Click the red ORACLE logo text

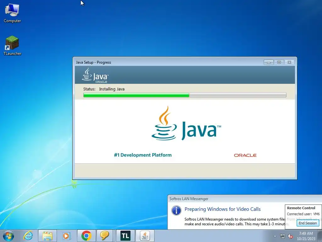(245, 155)
